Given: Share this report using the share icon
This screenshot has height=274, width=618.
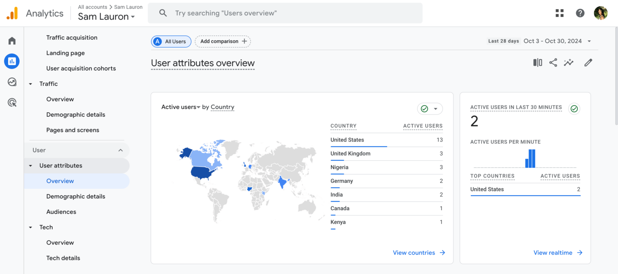Looking at the screenshot, I should pos(553,63).
